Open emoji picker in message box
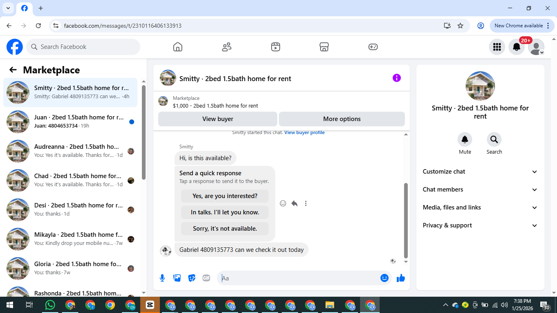The height and width of the screenshot is (313, 557). click(385, 278)
